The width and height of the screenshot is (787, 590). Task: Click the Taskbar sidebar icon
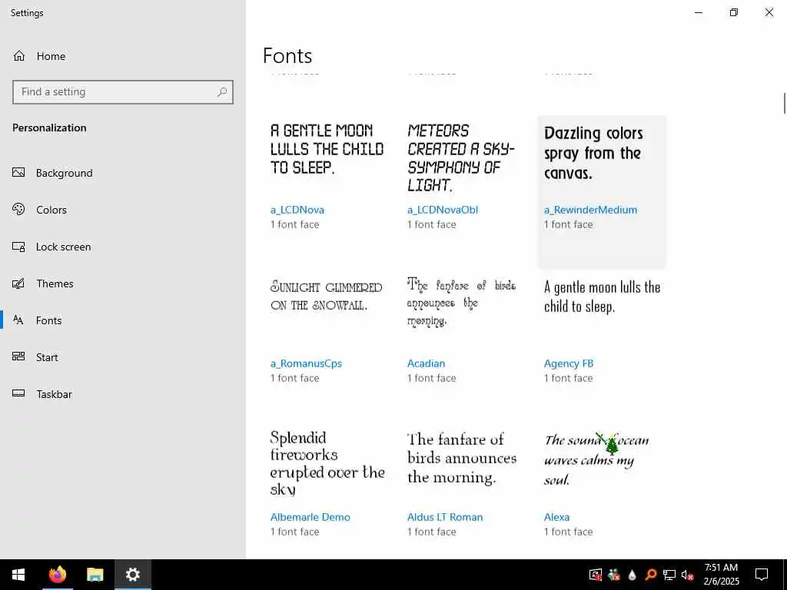coord(18,394)
